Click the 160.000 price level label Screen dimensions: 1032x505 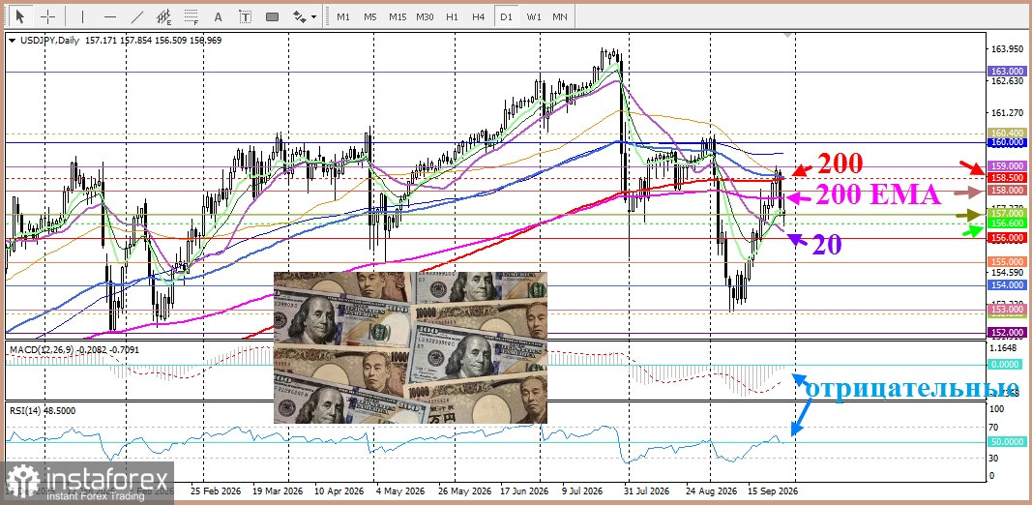1006,142
